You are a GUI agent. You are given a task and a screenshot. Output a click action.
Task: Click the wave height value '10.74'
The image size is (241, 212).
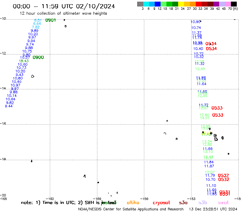(x=196, y=28)
